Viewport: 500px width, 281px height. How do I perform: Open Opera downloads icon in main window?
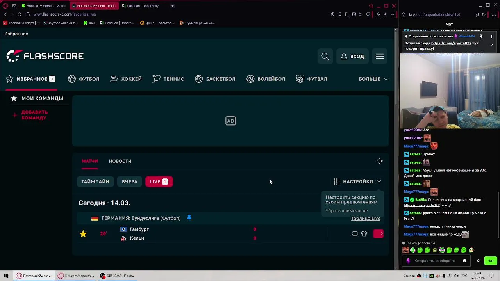click(x=385, y=14)
